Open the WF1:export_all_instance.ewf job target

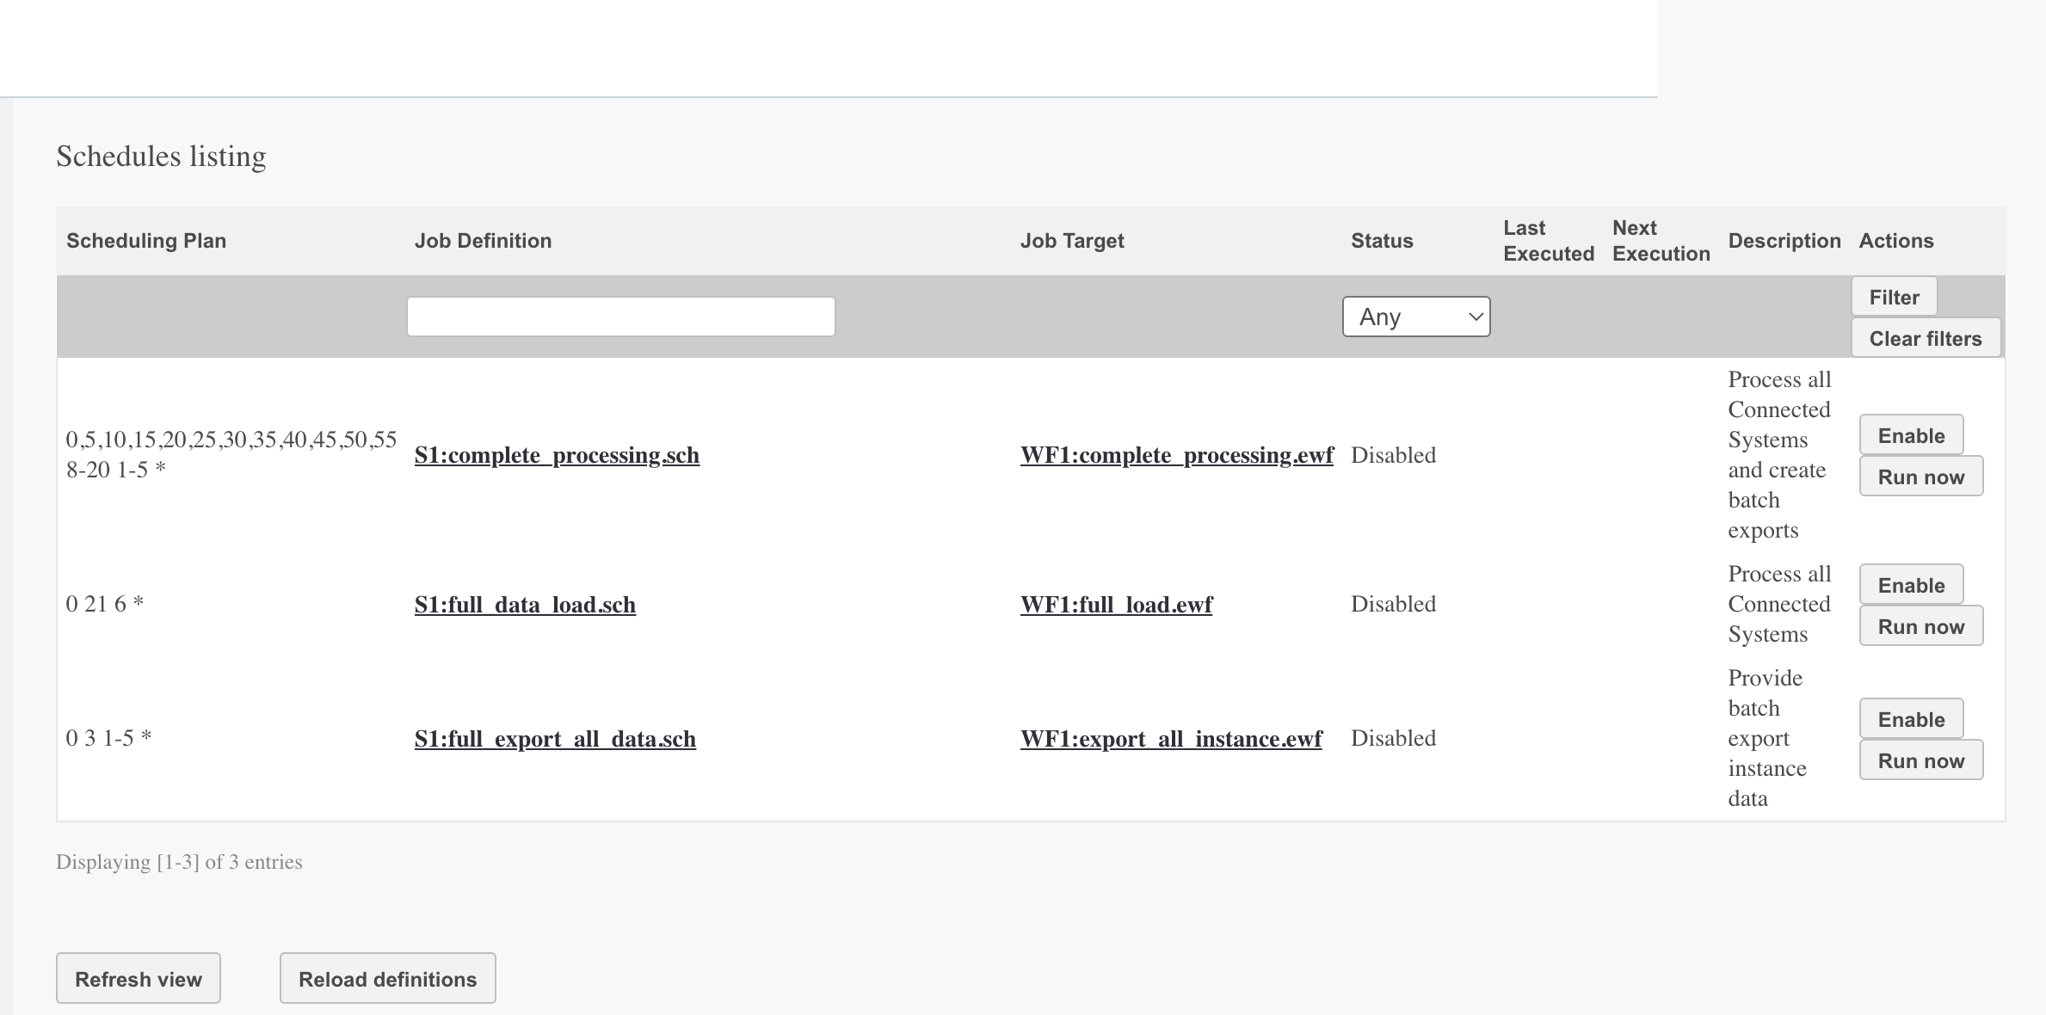click(x=1170, y=738)
